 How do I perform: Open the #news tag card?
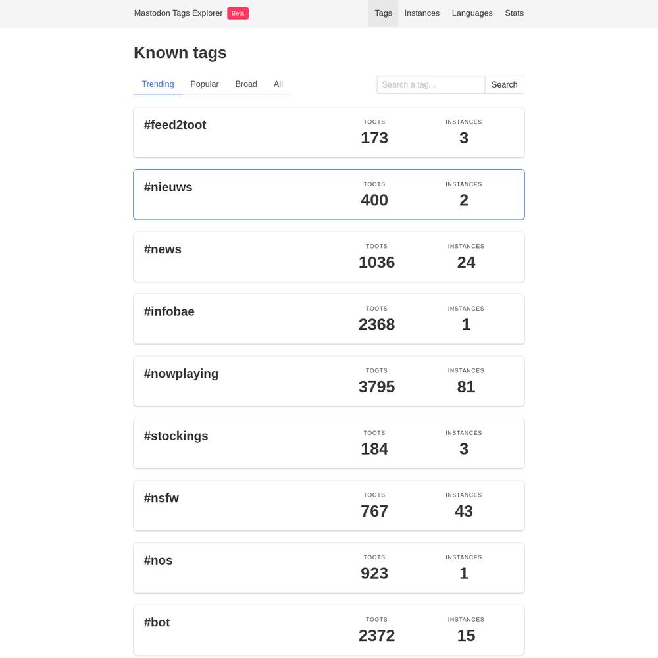(x=329, y=257)
